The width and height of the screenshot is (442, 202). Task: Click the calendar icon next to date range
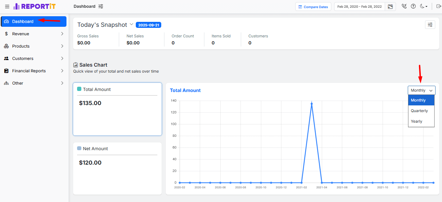pyautogui.click(x=390, y=6)
